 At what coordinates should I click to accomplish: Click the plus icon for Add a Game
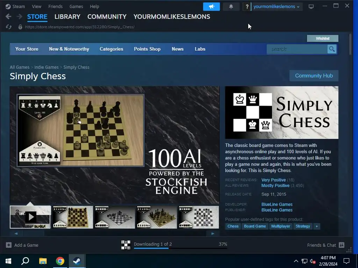[x=9, y=245]
